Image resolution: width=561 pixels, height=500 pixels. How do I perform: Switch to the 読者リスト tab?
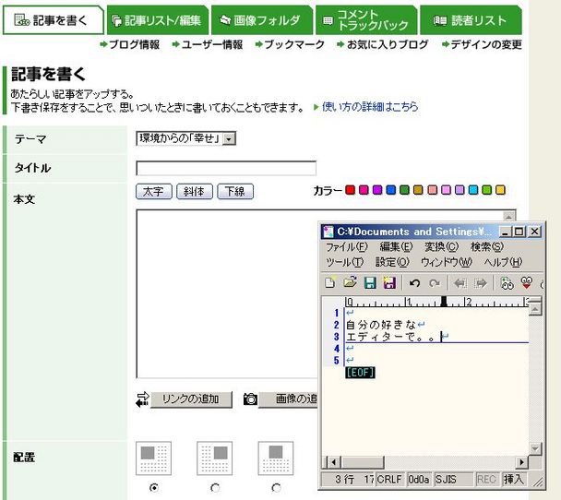[x=471, y=19]
